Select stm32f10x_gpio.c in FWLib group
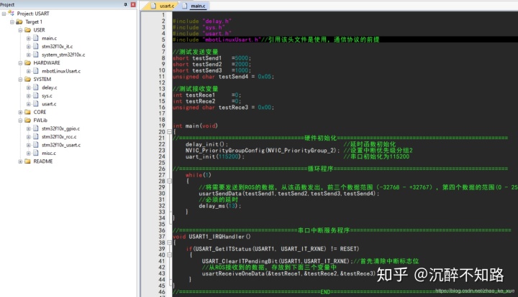This screenshot has height=297, width=518. tap(60, 128)
